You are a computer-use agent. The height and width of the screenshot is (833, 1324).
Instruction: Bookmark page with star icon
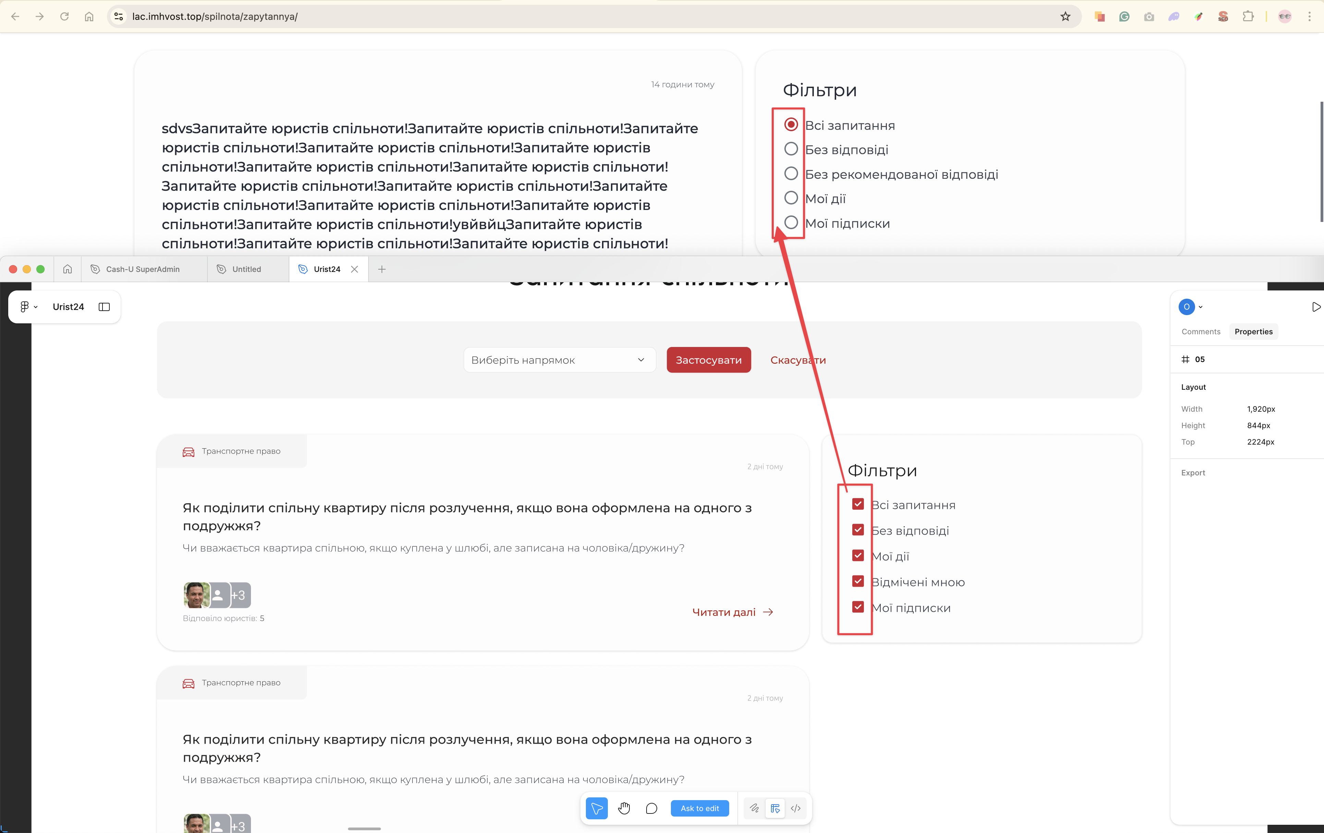click(x=1065, y=16)
